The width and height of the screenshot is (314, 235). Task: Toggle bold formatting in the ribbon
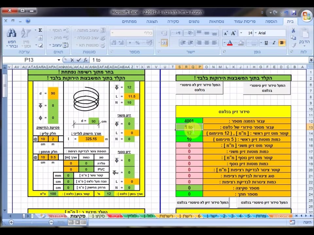point(281,43)
